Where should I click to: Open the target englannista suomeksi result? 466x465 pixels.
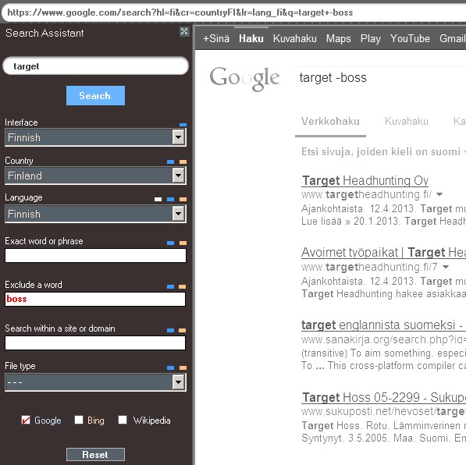[x=383, y=325]
